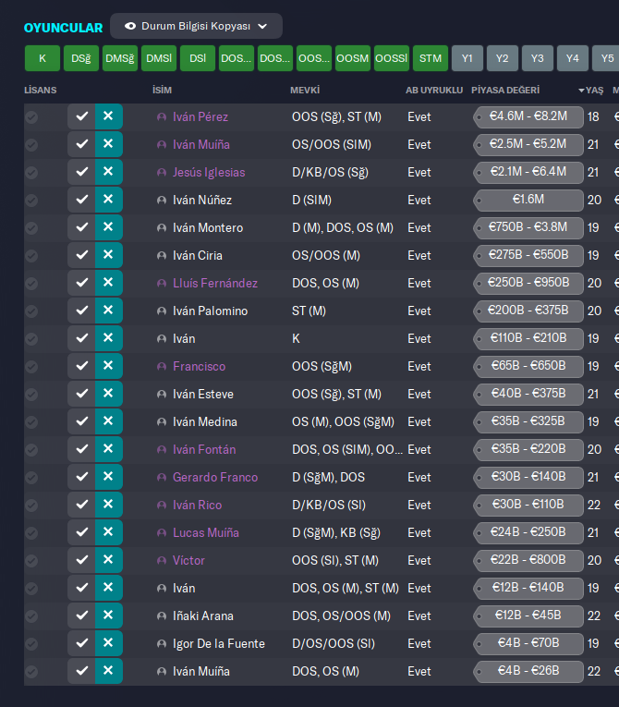This screenshot has width=619, height=707.
Task: Switch to the Y1 substitute slot
Action: (467, 58)
